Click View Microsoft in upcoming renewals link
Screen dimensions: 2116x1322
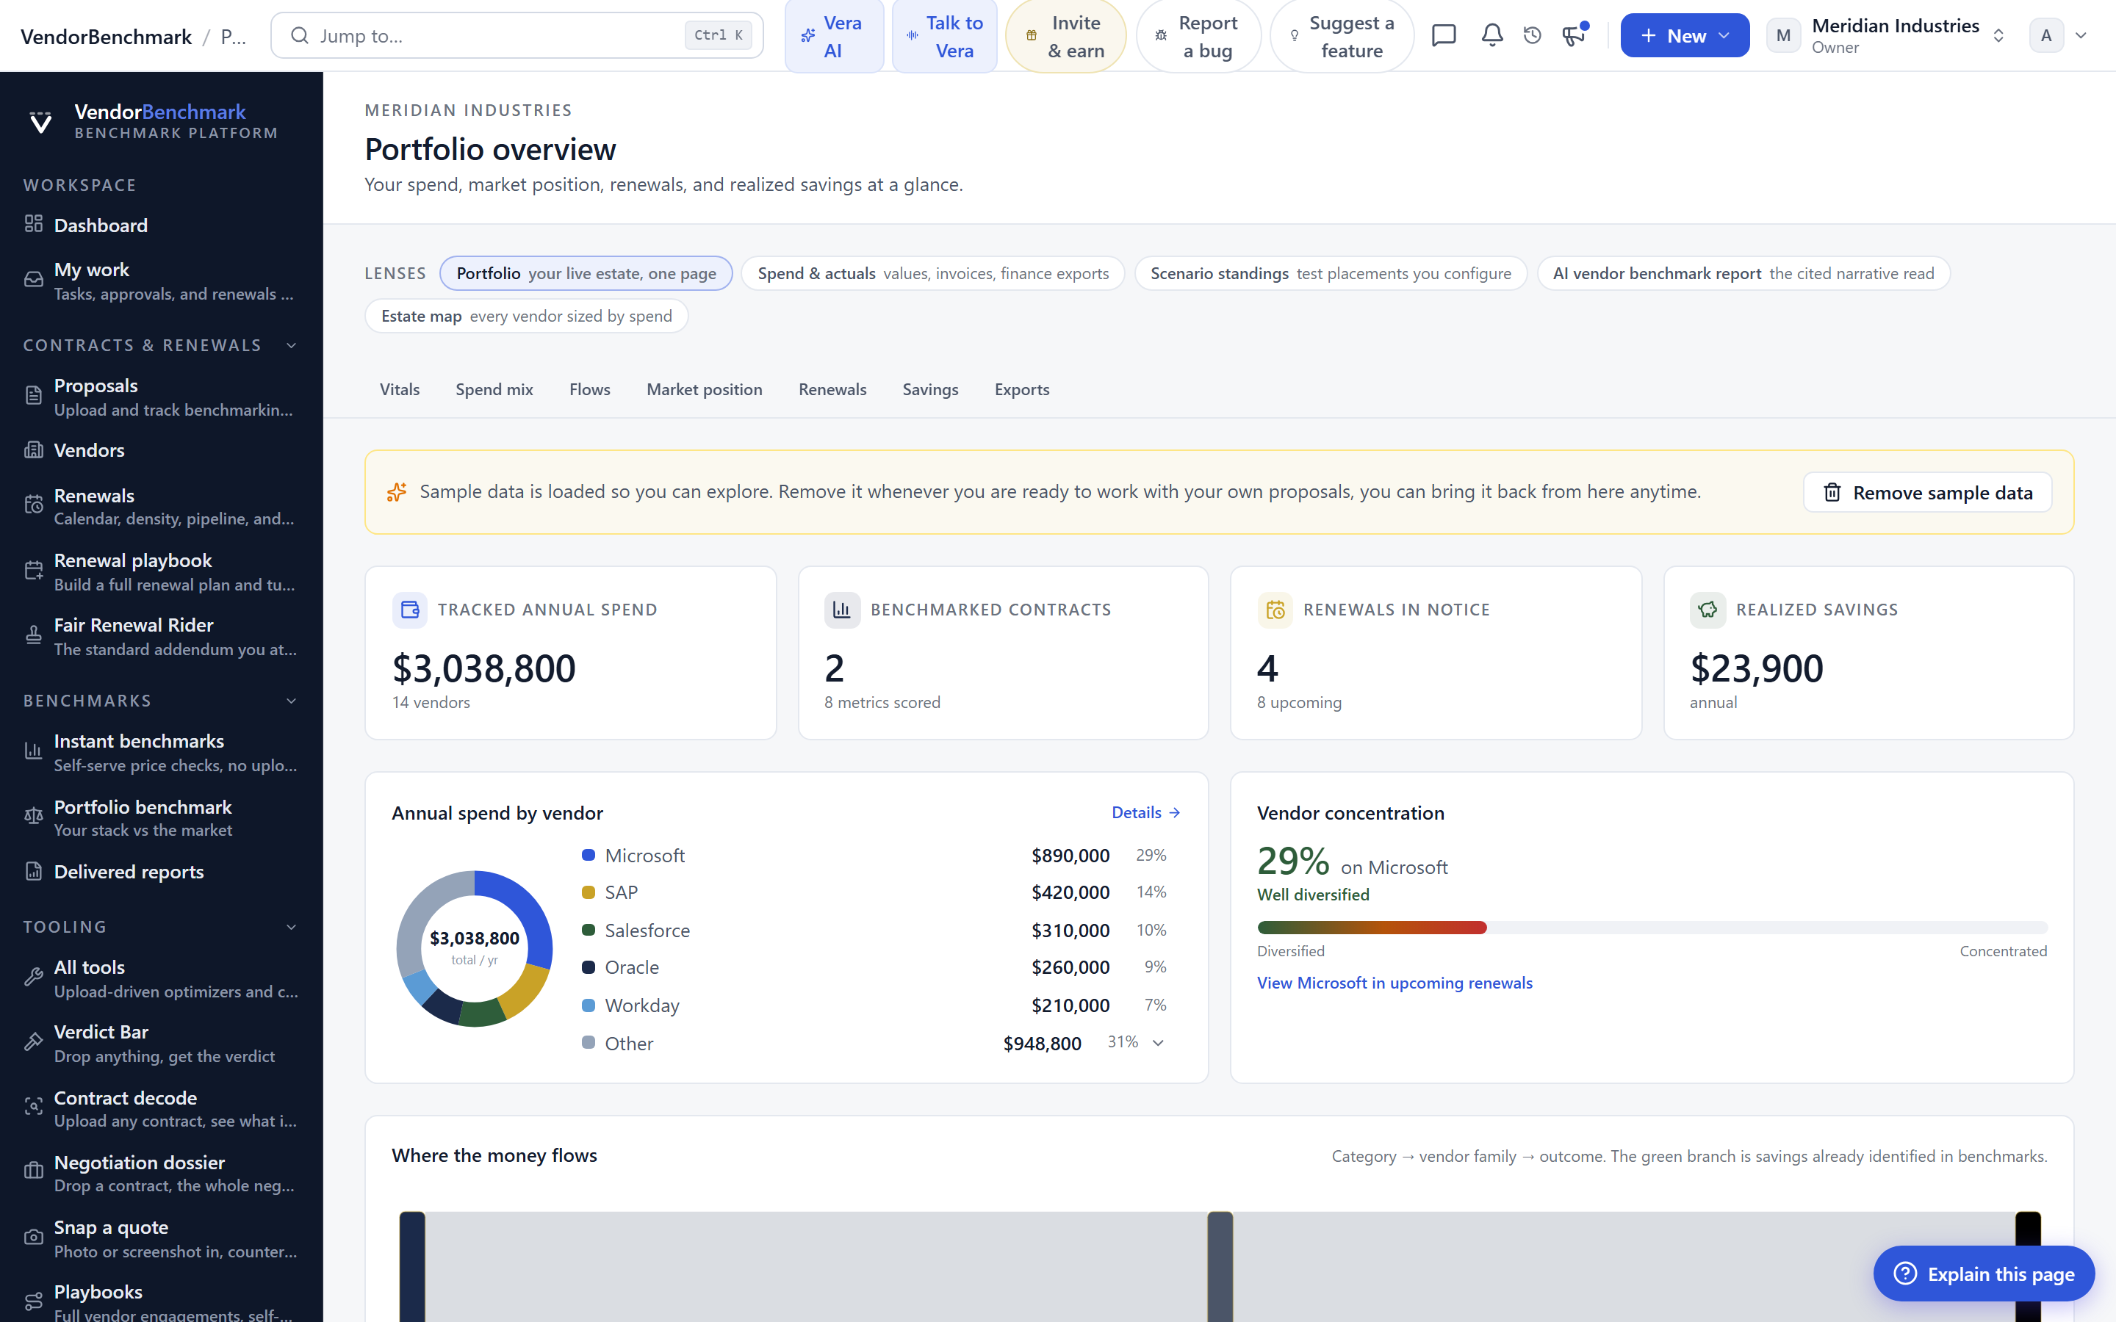(1394, 983)
